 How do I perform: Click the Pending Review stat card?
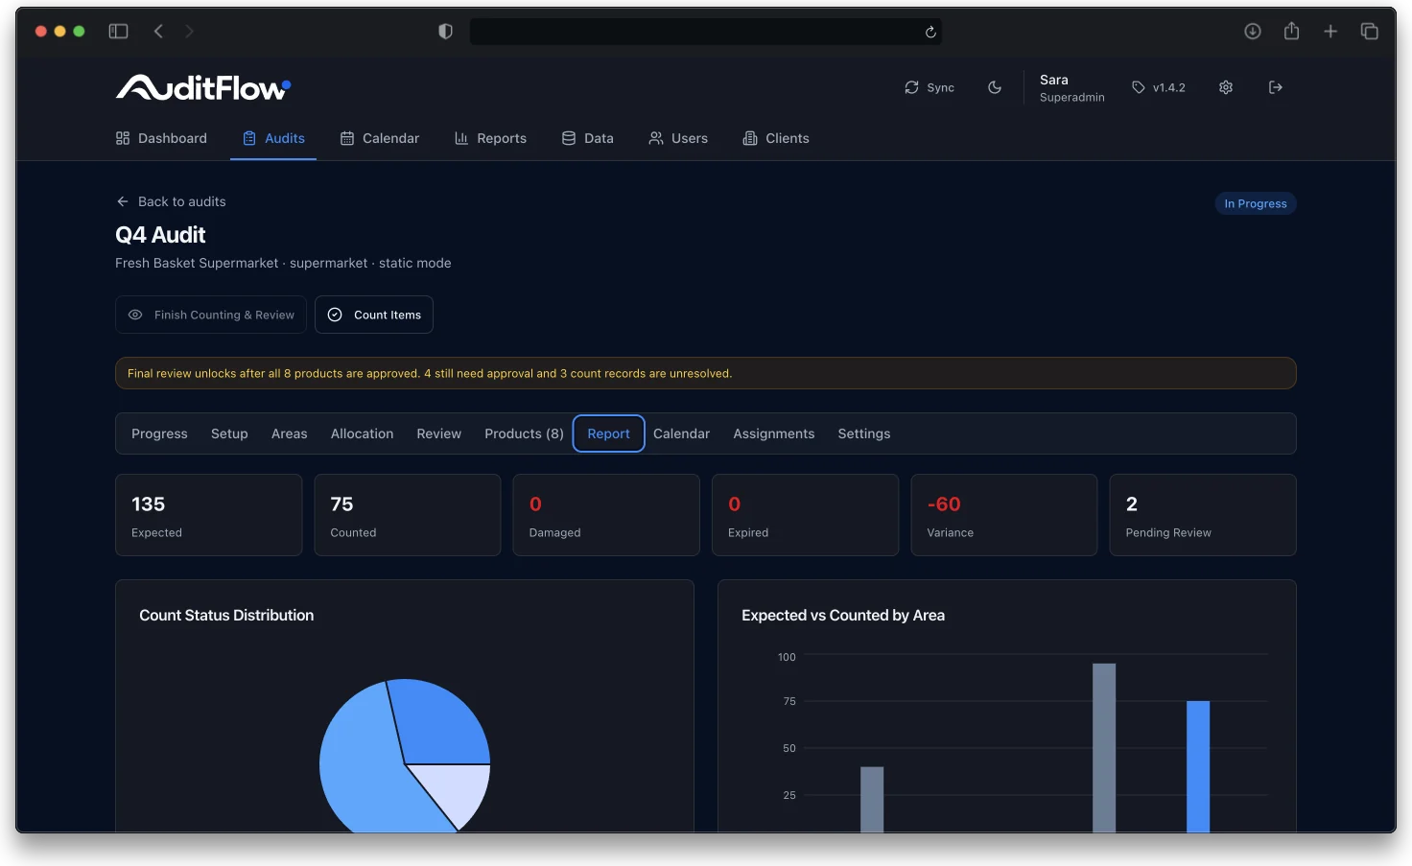click(x=1203, y=515)
